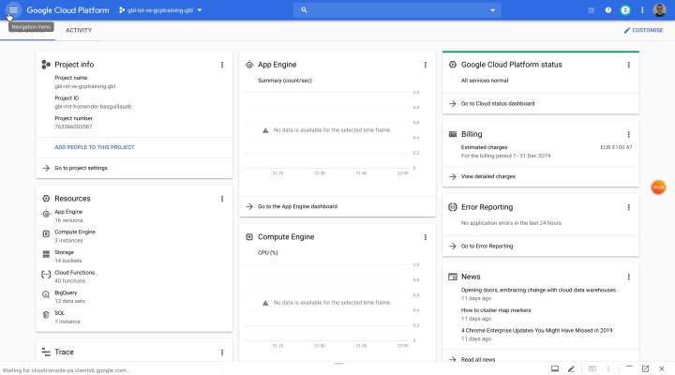The image size is (675, 375).
Task: Open Trace card options menu
Action: [x=222, y=352]
